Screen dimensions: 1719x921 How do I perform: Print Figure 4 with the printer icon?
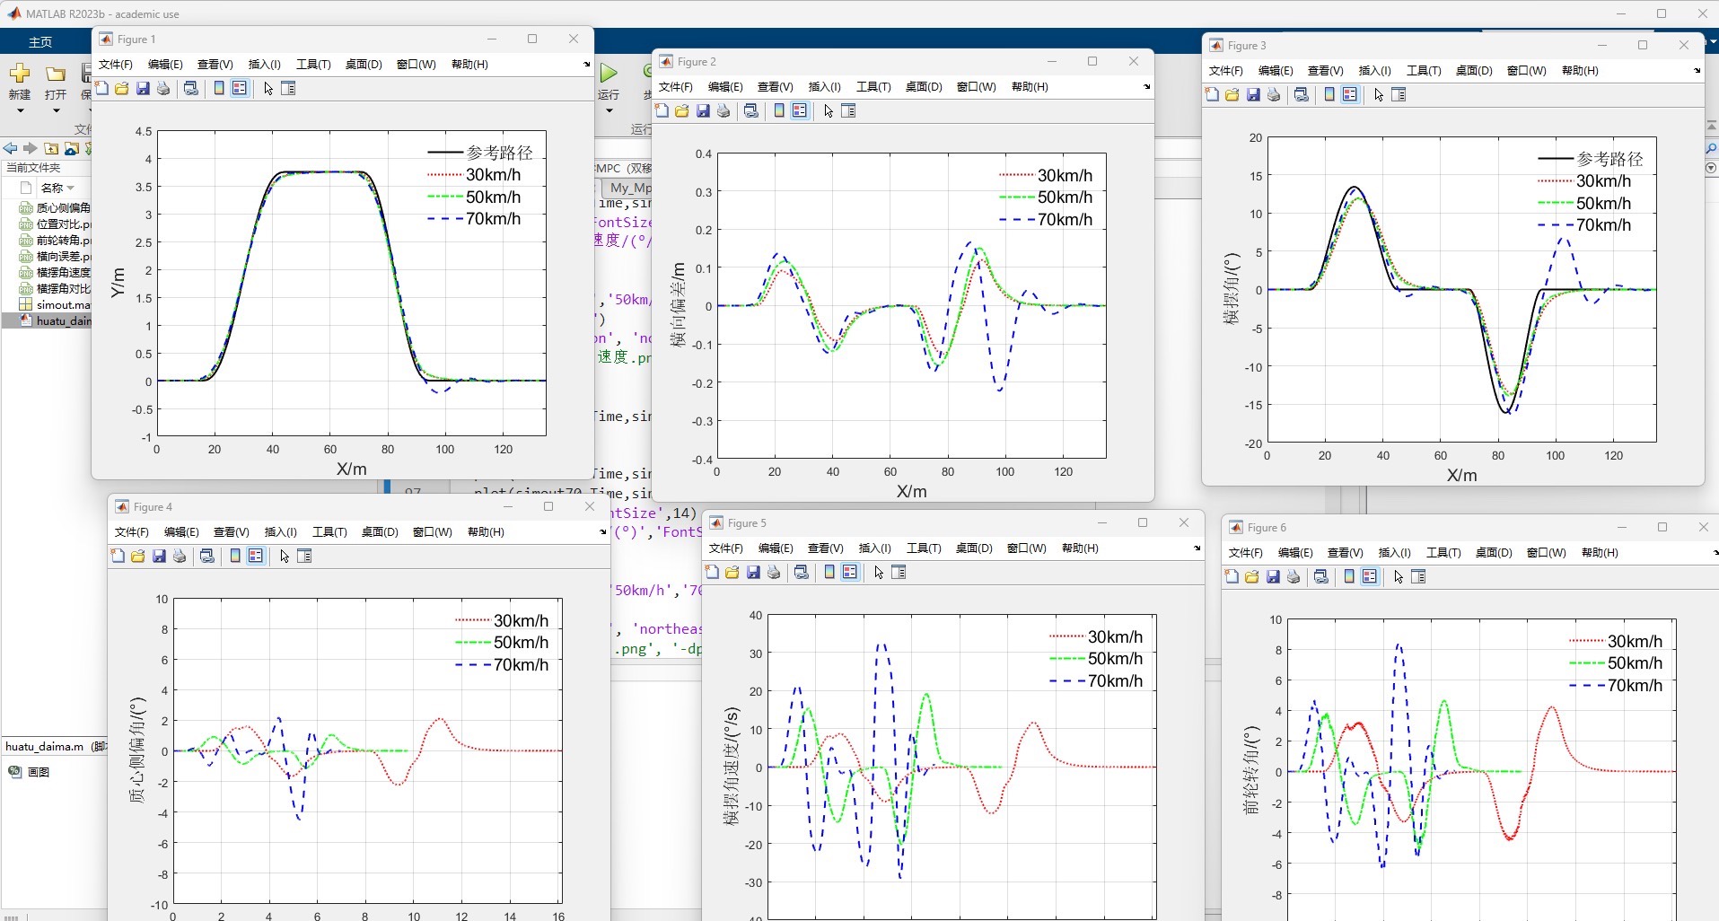[x=180, y=556]
